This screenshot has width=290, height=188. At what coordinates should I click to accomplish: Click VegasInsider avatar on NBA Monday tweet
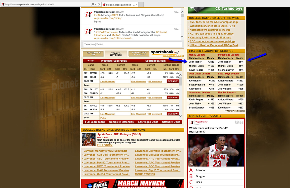(x=88, y=15)
